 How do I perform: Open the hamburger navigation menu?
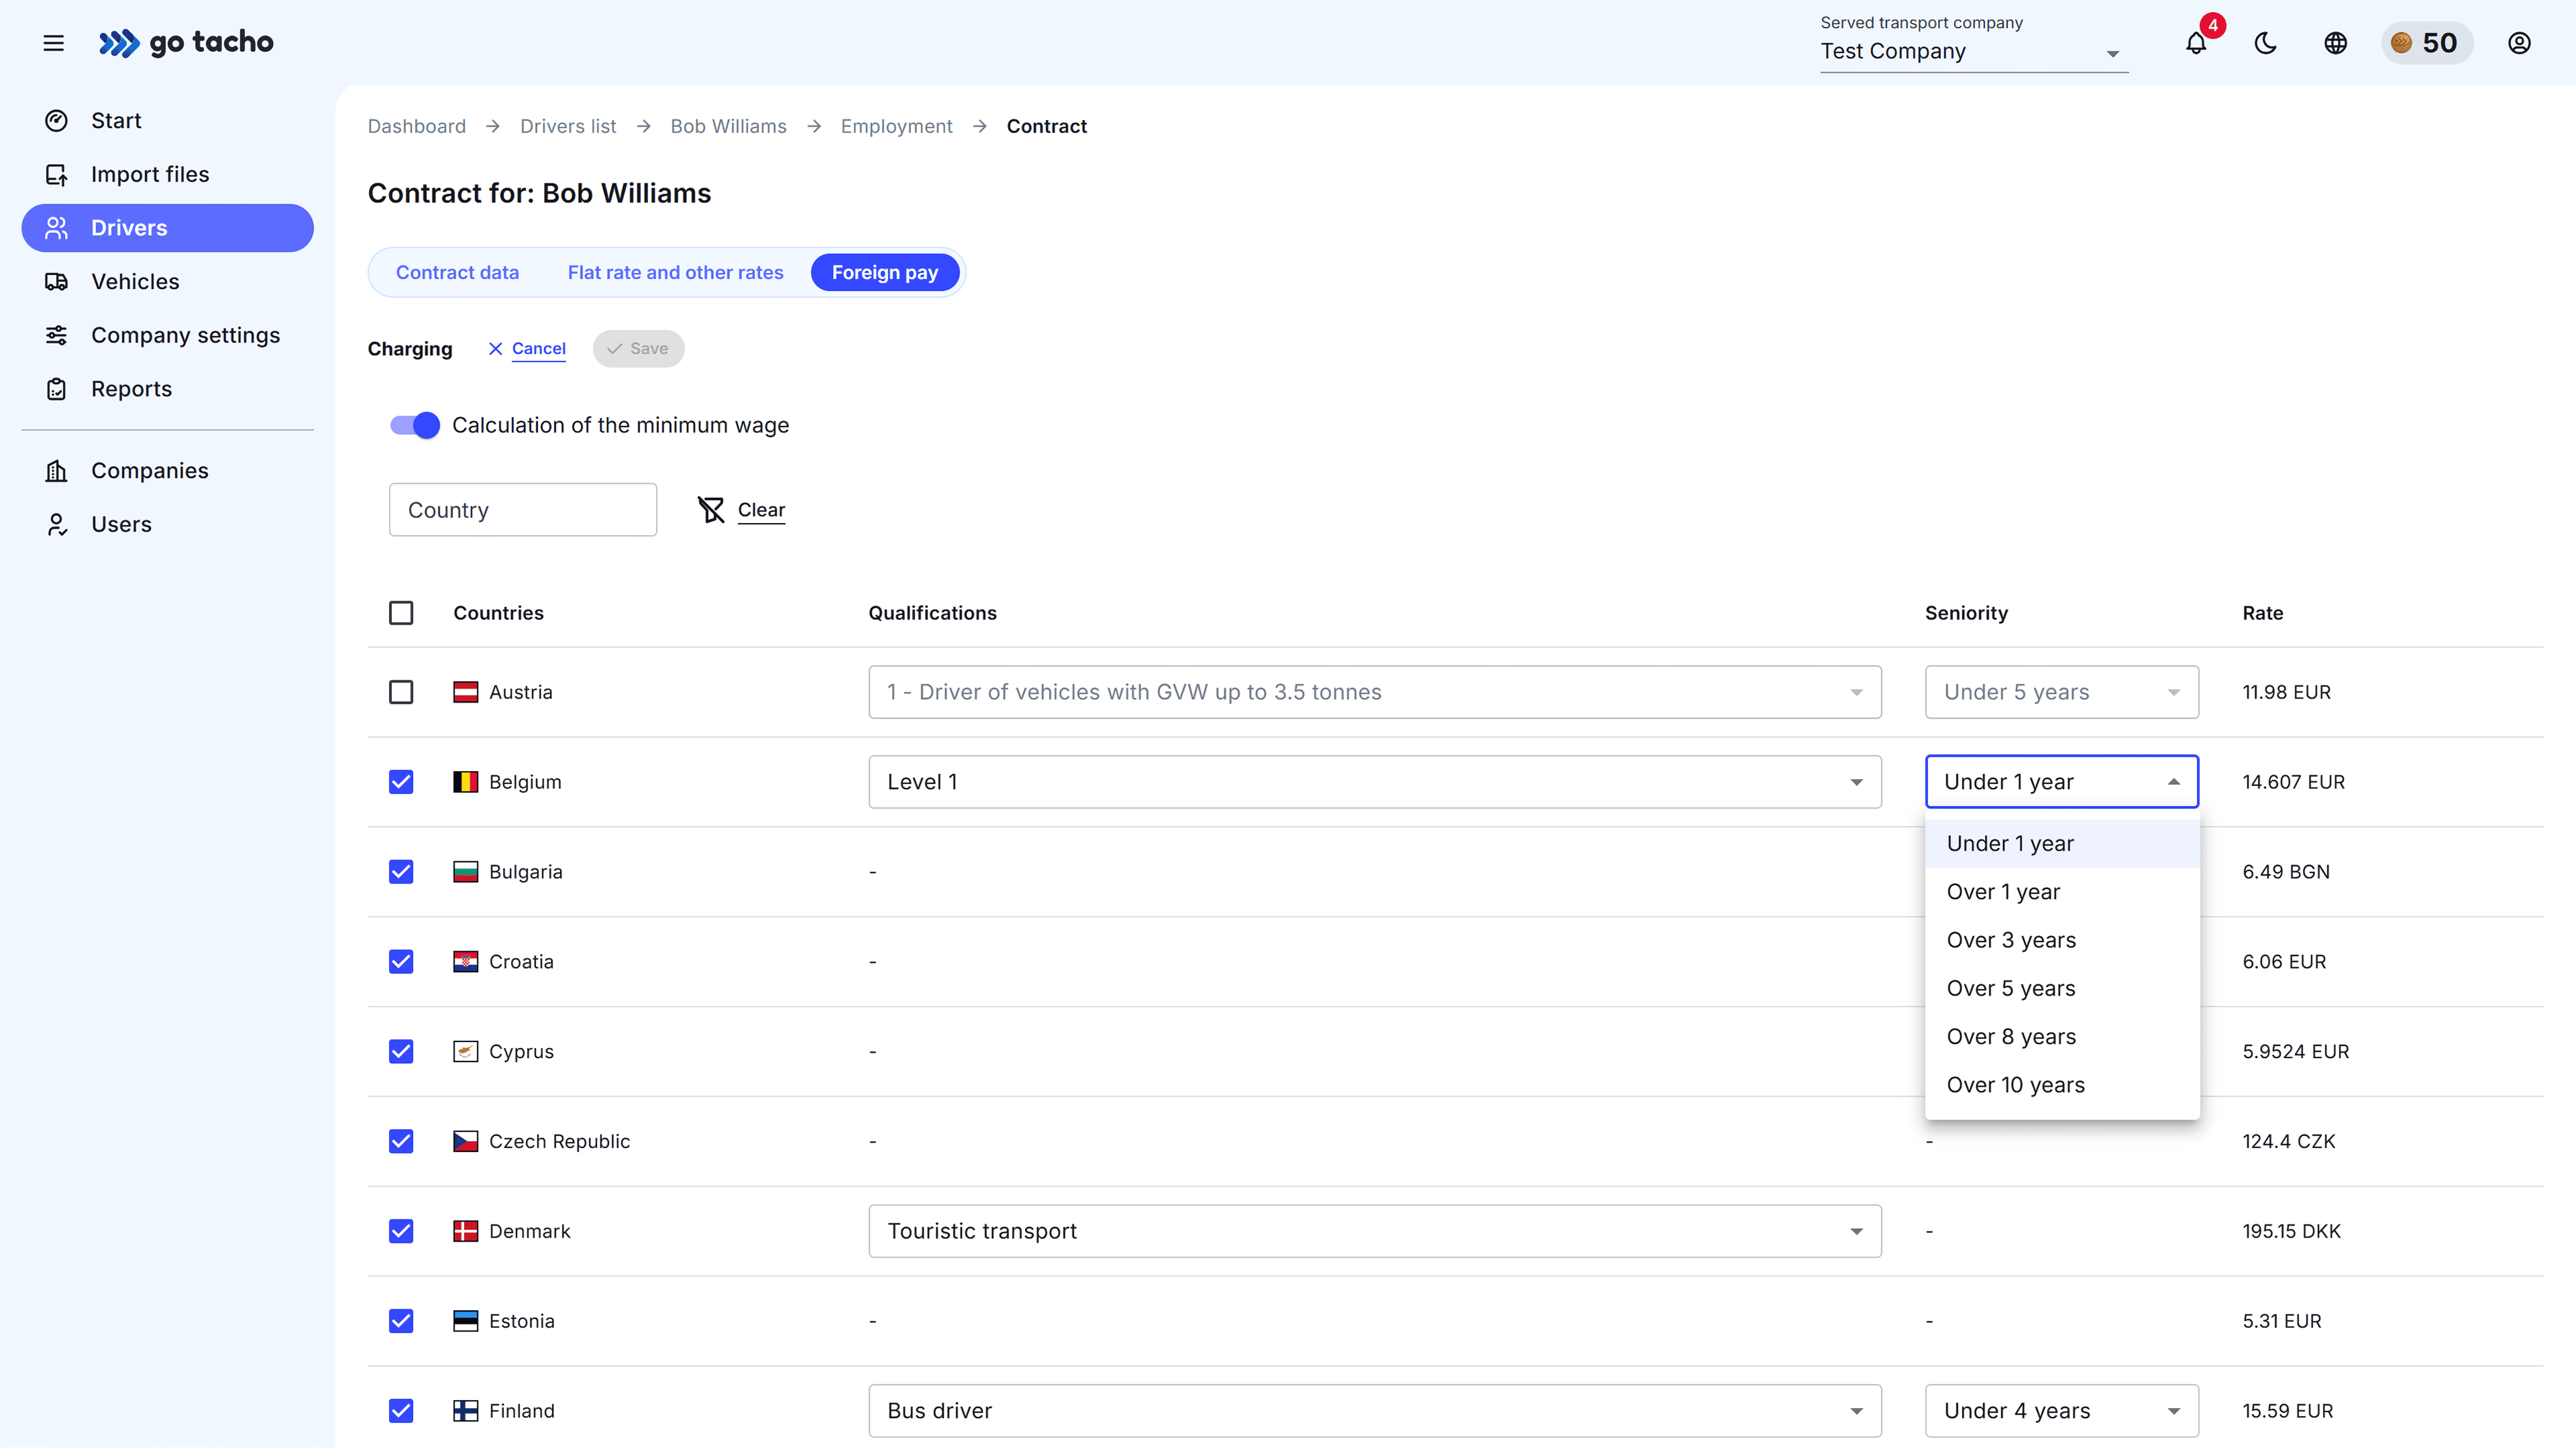(54, 43)
